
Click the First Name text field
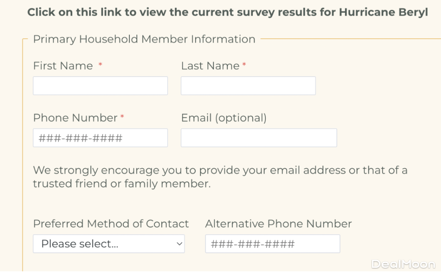pos(100,86)
